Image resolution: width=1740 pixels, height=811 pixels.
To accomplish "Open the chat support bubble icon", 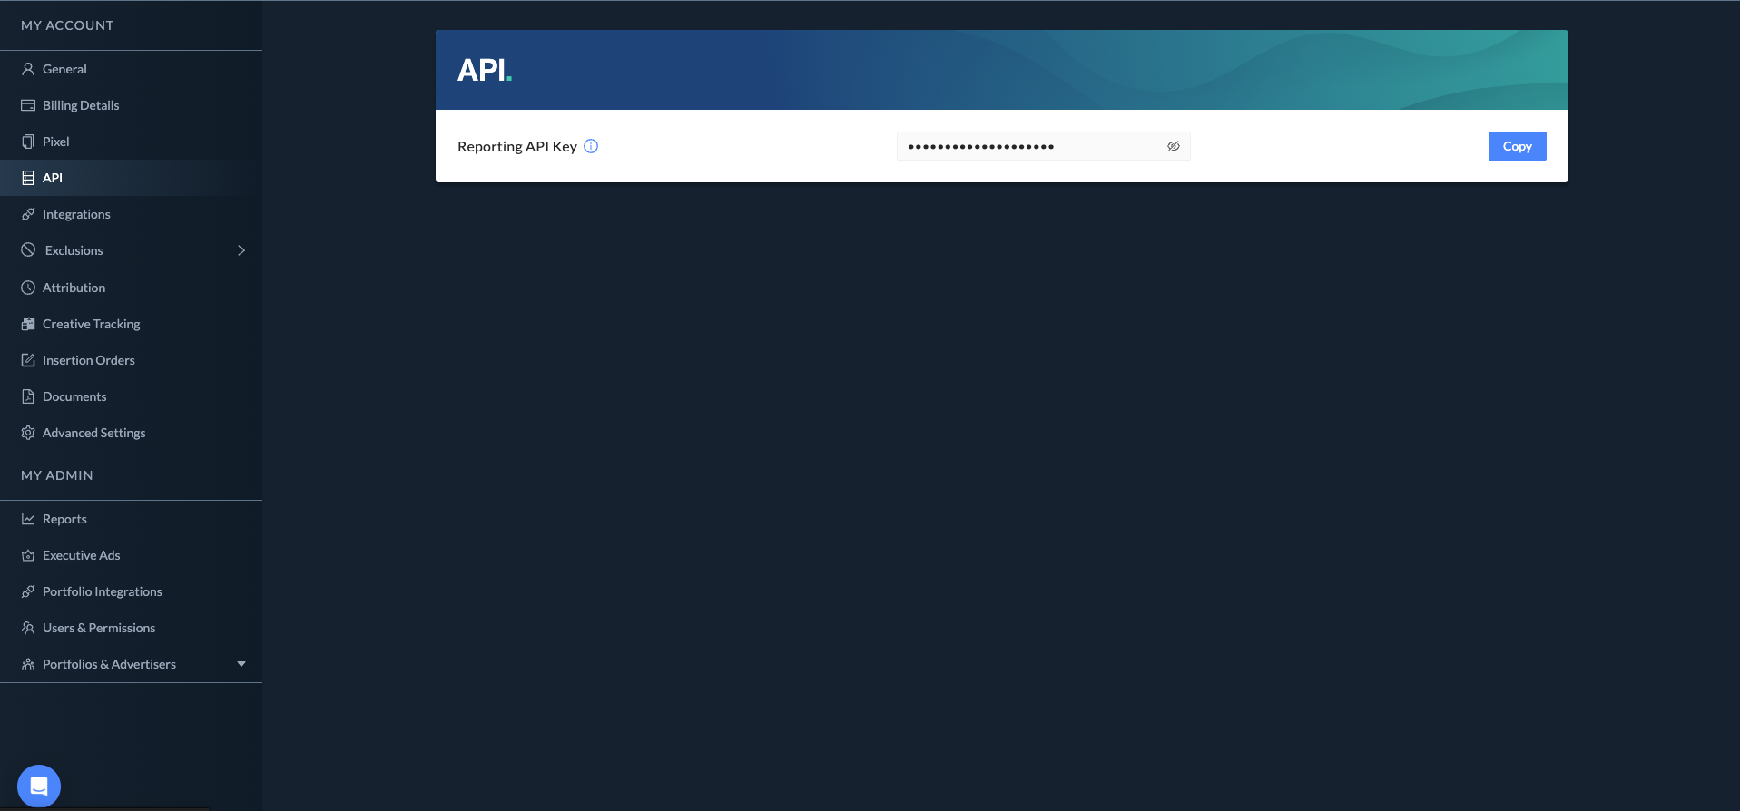I will click(39, 786).
